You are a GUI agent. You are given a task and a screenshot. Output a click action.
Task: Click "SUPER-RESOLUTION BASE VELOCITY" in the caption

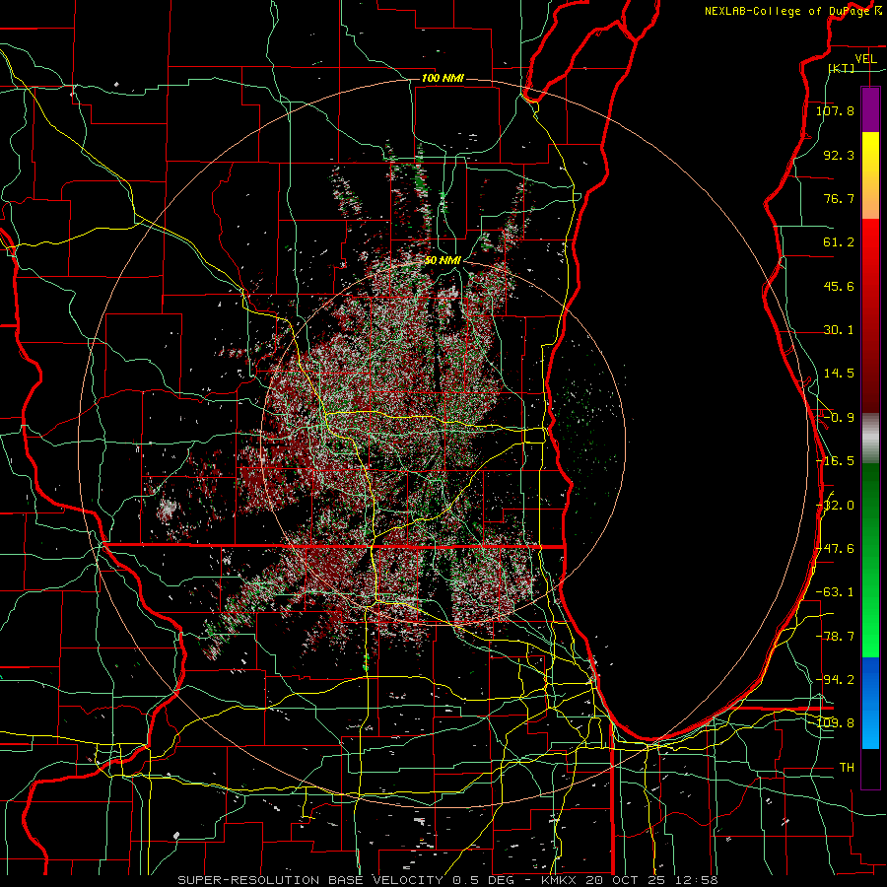pos(310,880)
